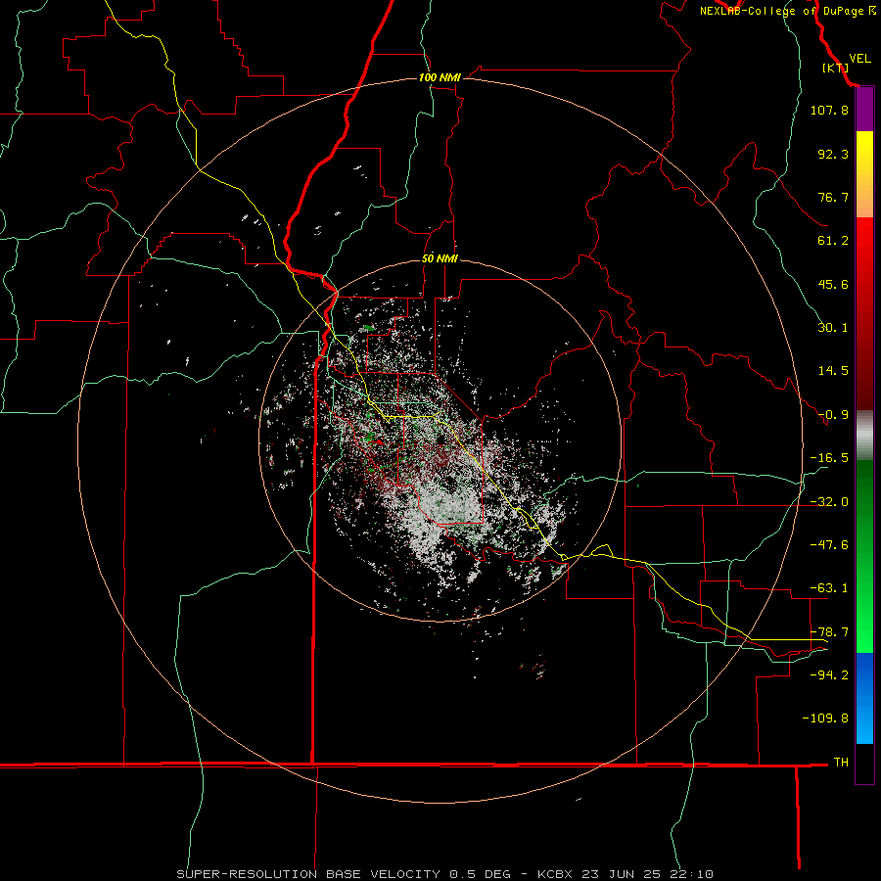
Task: Click the -32.0 value on velocity scale
Action: point(829,502)
